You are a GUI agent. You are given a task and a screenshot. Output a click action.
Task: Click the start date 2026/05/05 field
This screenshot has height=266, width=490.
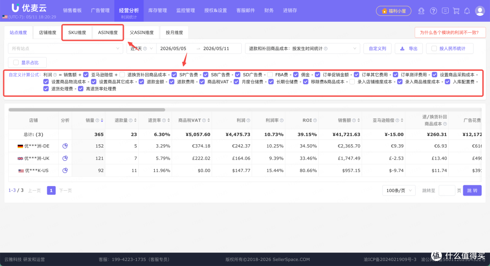[x=173, y=49]
